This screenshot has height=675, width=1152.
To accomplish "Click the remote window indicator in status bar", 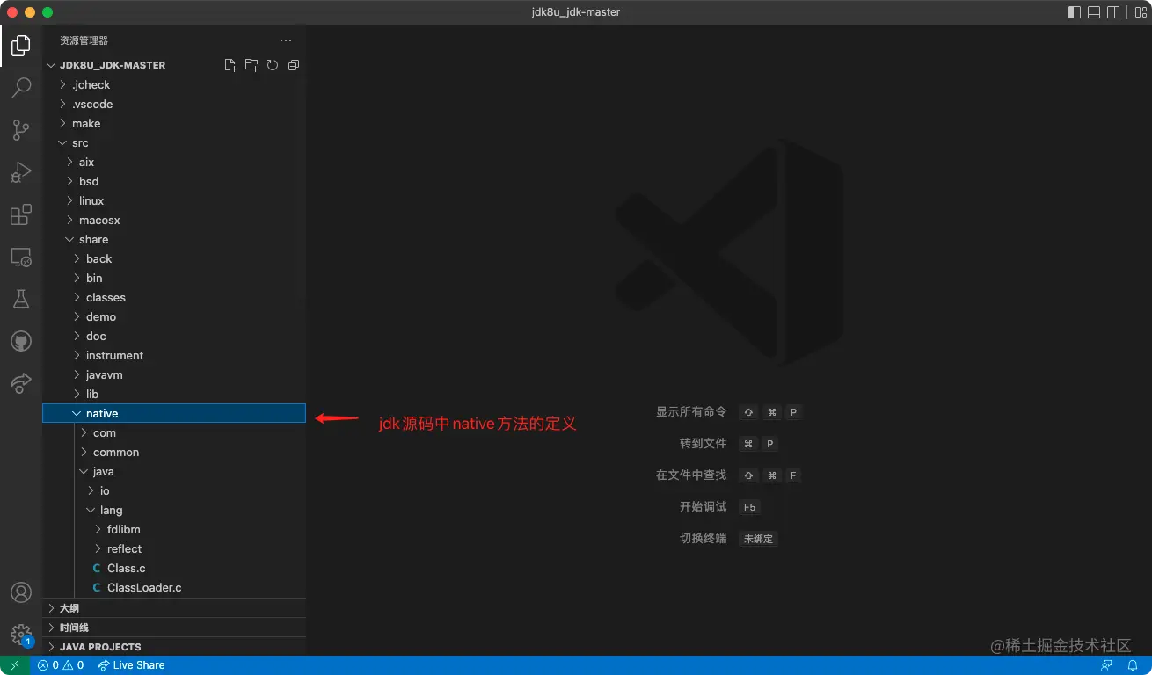I will click(x=15, y=665).
